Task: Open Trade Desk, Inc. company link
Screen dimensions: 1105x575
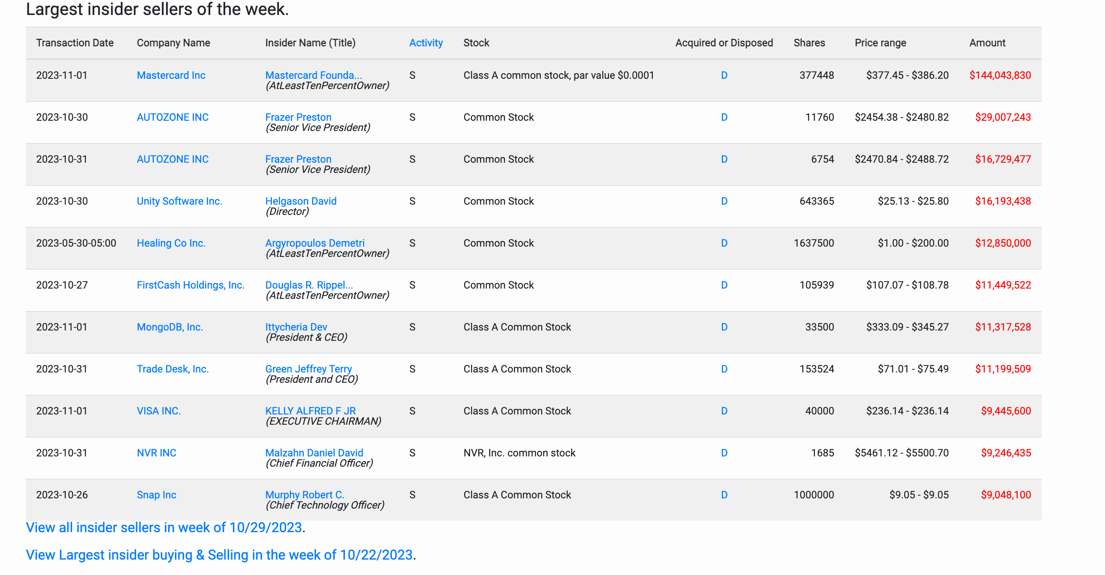Action: [x=173, y=369]
